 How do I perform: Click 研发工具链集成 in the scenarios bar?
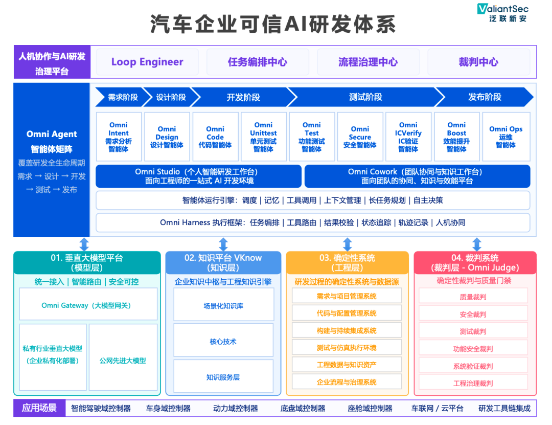504,409
